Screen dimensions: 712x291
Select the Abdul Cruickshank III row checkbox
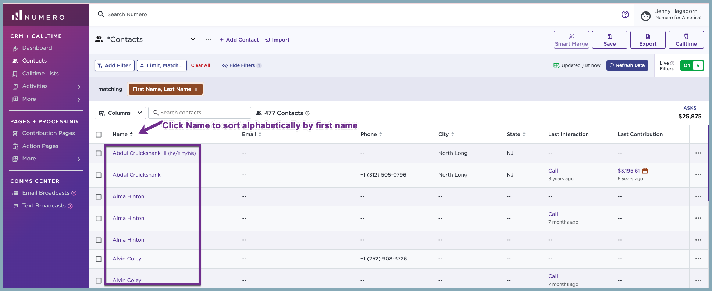point(99,153)
